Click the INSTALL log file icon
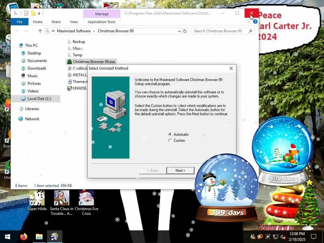Viewport: 324px width, 243px height. [x=70, y=75]
